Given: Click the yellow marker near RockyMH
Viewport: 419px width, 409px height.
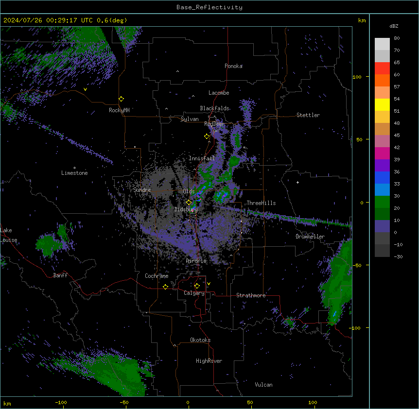Looking at the screenshot, I should click(121, 99).
